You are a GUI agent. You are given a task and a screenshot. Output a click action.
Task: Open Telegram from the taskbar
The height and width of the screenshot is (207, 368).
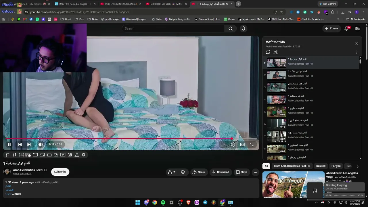[205, 202]
